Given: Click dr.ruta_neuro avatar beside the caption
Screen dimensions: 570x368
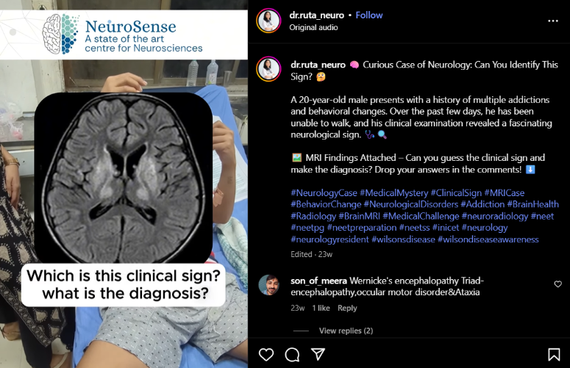Looking at the screenshot, I should pos(268,69).
